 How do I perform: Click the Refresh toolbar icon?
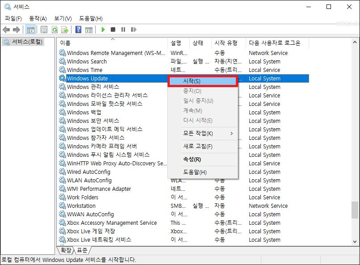pyautogui.click(x=54, y=29)
